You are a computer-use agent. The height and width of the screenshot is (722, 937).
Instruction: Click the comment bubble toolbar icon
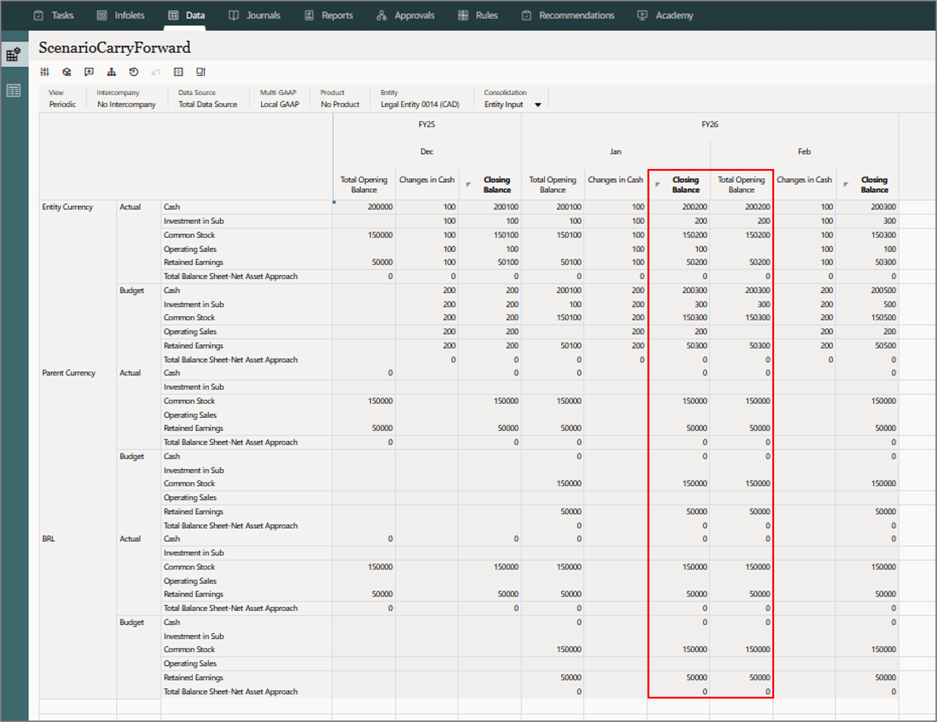pyautogui.click(x=89, y=72)
